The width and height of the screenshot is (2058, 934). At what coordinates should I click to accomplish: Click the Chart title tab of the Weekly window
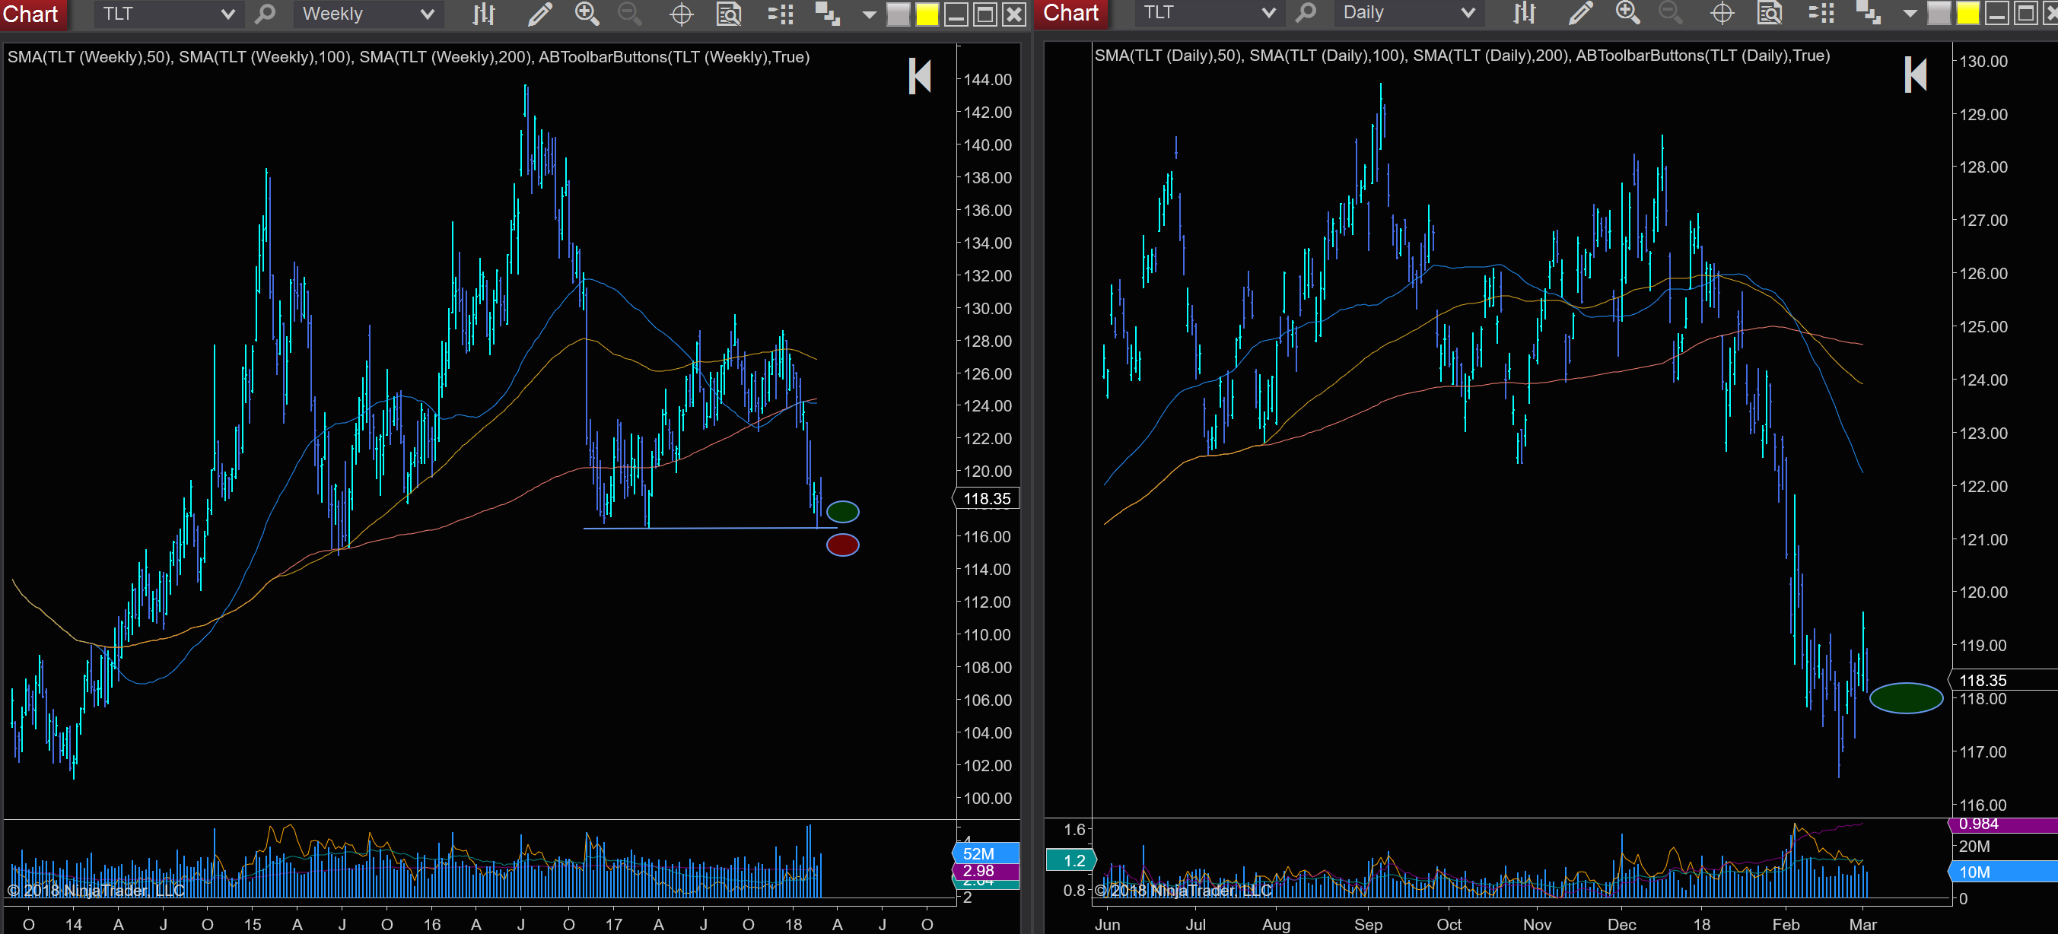[32, 14]
